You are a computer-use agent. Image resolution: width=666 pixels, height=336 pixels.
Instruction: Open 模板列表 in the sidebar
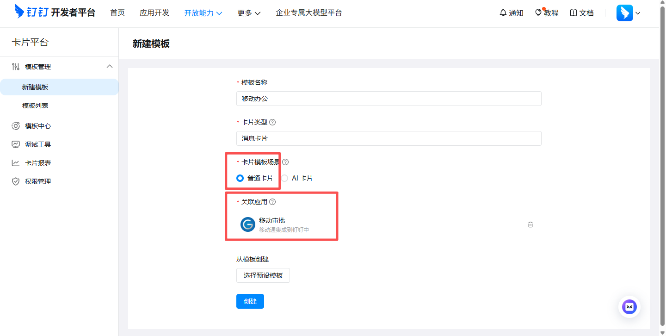click(x=35, y=106)
